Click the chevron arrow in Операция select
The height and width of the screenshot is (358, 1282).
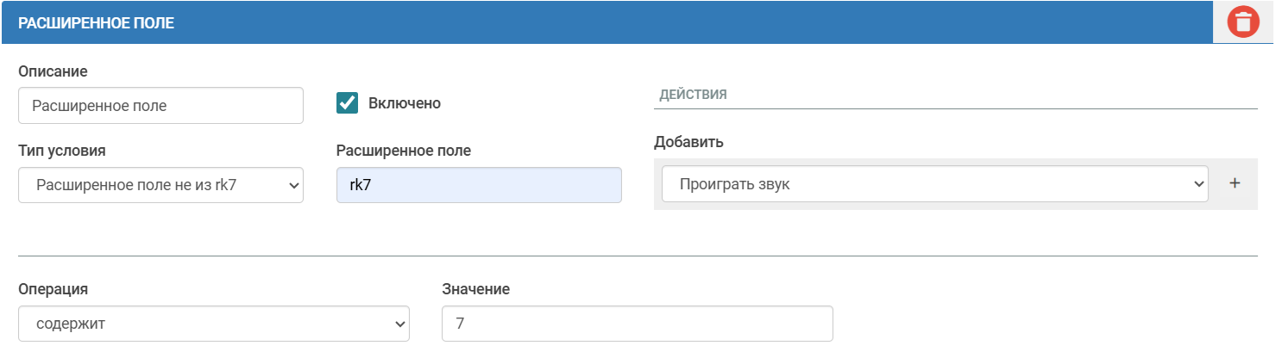coord(399,324)
